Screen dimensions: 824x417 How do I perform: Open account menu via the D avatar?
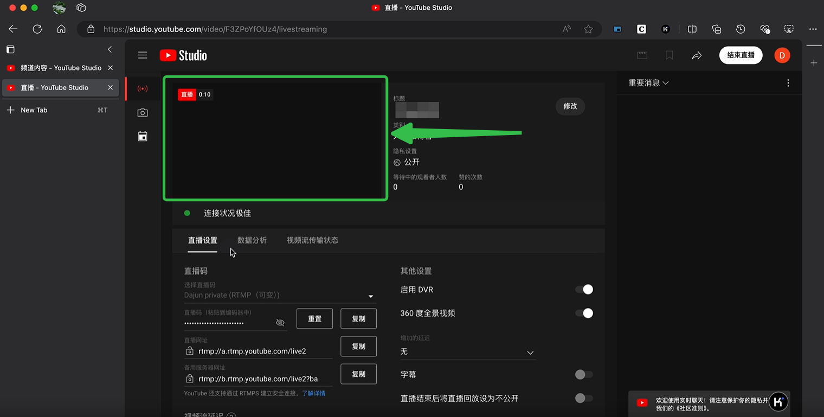tap(782, 55)
